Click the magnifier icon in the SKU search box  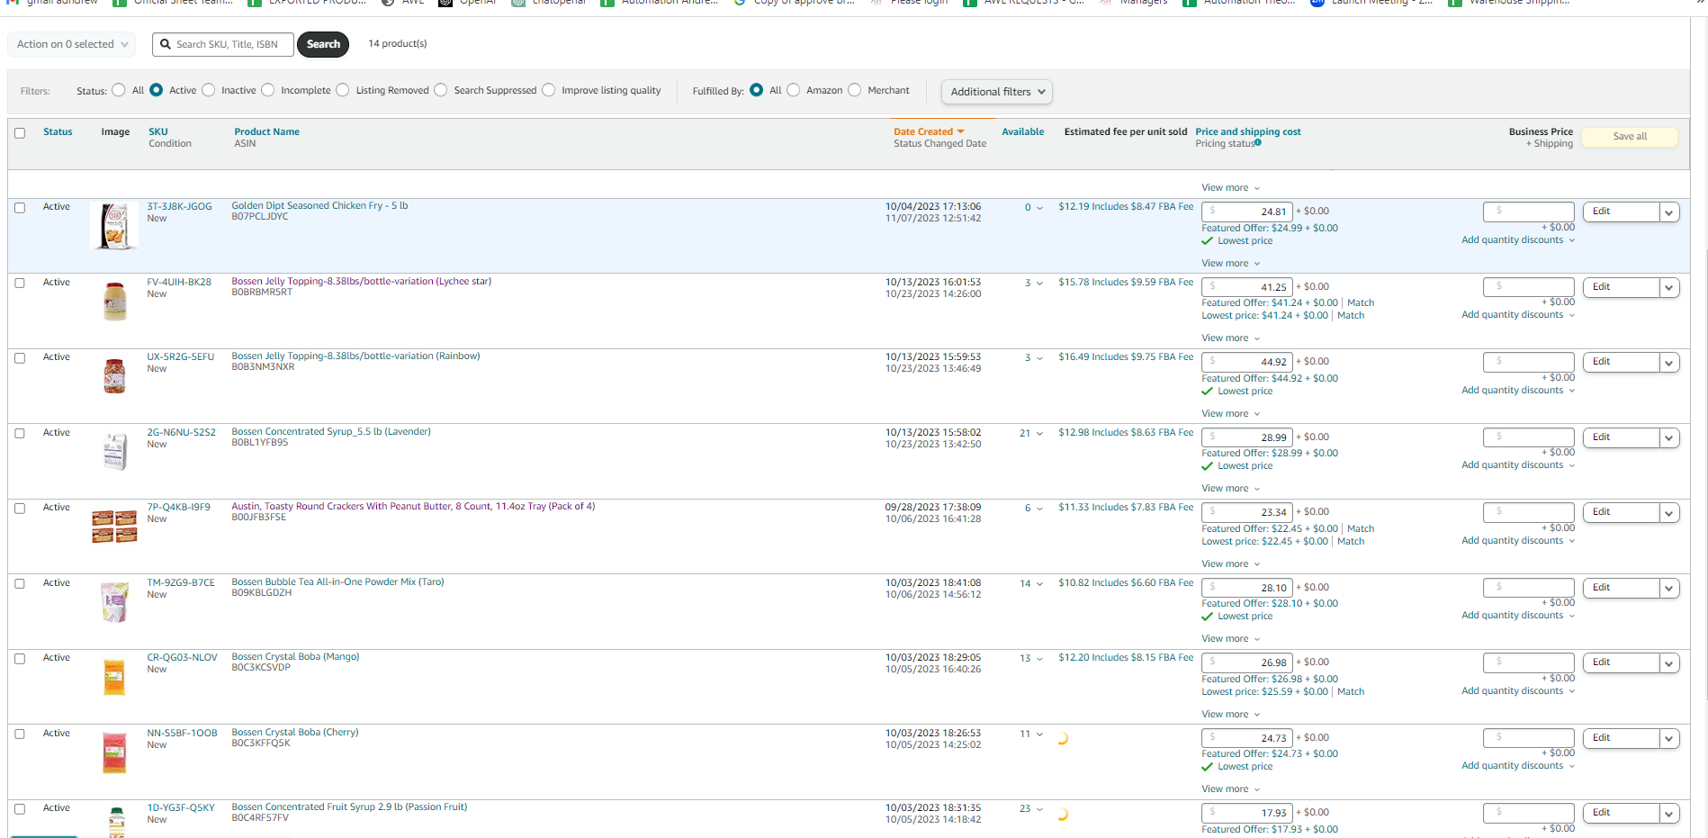[x=166, y=44]
